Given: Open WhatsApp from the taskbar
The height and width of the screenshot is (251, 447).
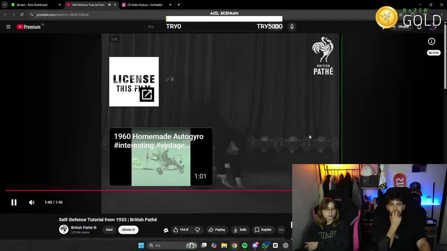Looking at the screenshot, I should click(x=265, y=245).
